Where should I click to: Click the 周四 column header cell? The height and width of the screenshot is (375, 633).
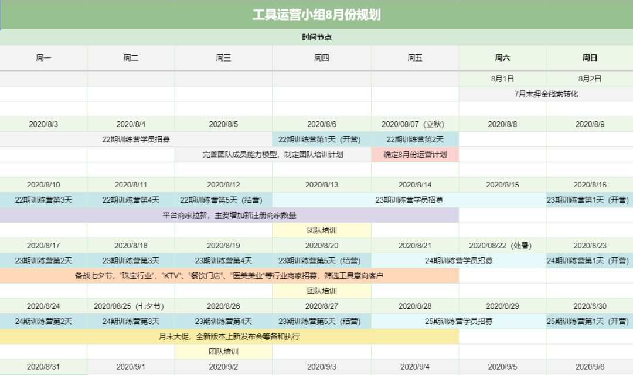(x=321, y=58)
